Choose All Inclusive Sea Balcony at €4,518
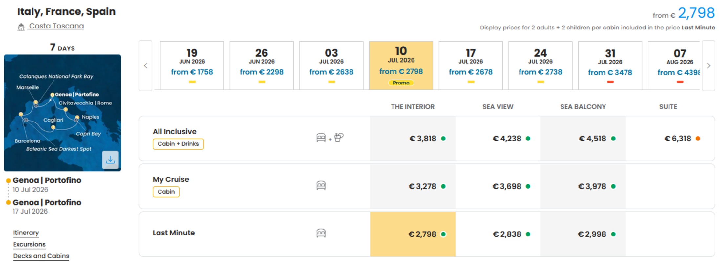The height and width of the screenshot is (262, 722). [583, 139]
